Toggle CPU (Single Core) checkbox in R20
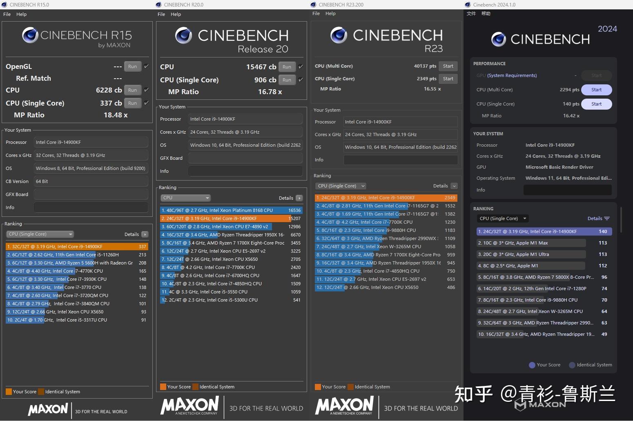Viewport: 633px width, 421px height. coord(301,79)
